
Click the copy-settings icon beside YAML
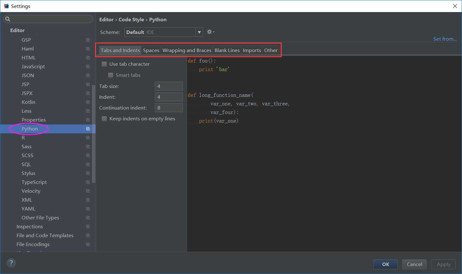(x=88, y=209)
